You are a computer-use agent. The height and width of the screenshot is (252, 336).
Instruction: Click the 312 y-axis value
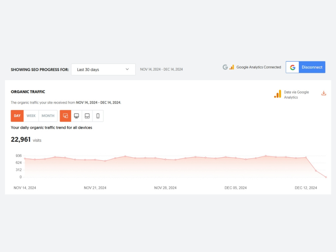18,170
